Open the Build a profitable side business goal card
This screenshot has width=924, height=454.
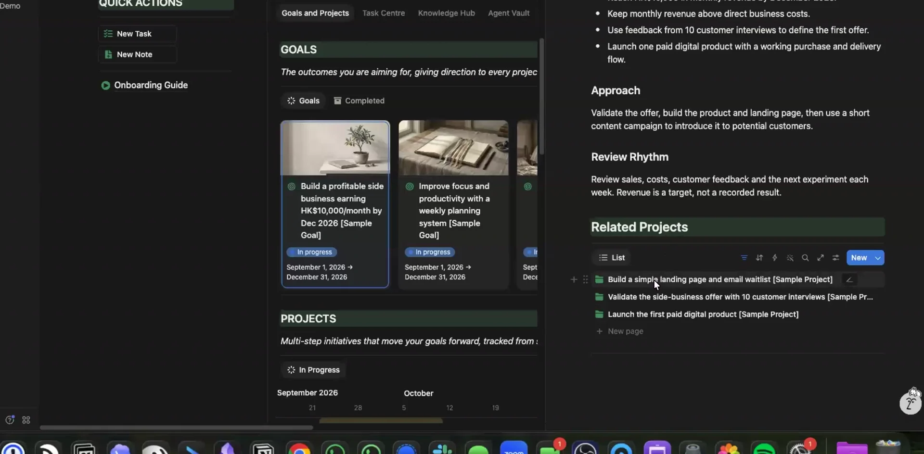tap(335, 204)
